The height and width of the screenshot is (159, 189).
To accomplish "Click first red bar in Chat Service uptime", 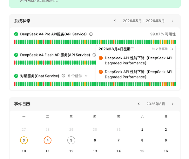I will pos(15,84).
